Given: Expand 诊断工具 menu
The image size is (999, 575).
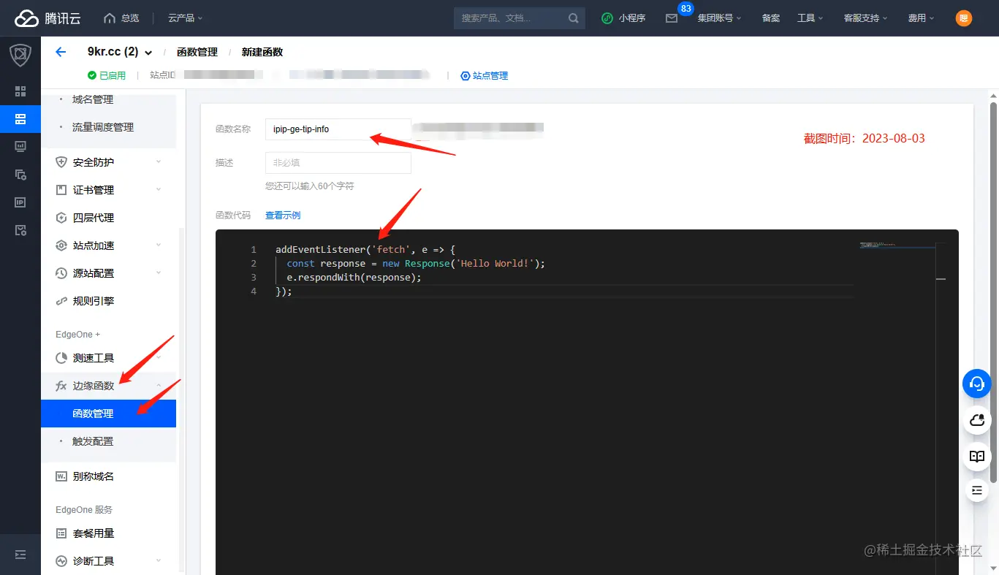Looking at the screenshot, I should pyautogui.click(x=108, y=561).
